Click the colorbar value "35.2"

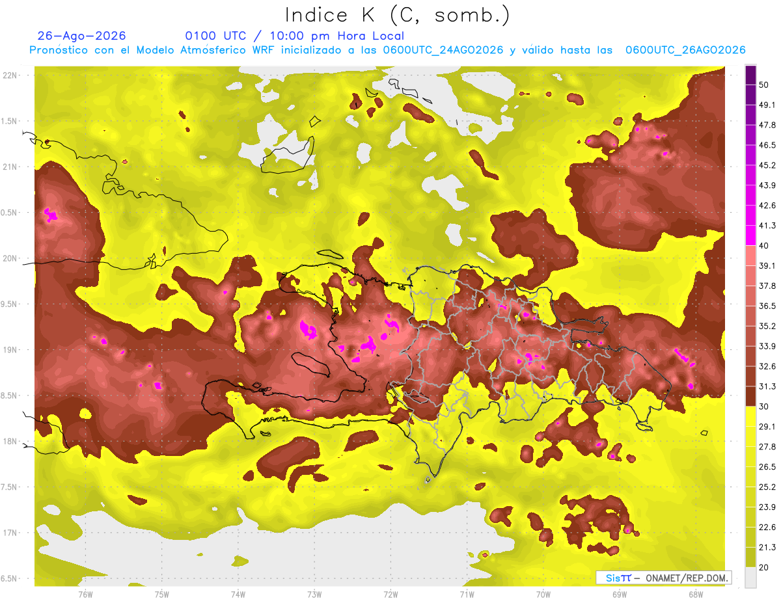768,326
